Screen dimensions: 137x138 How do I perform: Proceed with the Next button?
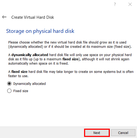pyautogui.click(x=97, y=133)
